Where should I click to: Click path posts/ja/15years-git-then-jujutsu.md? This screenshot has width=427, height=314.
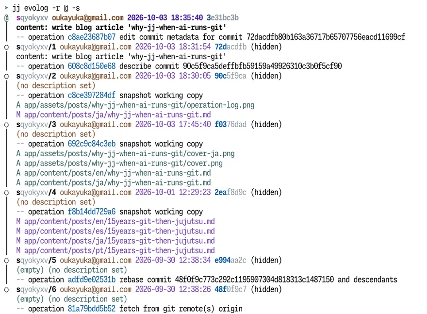[119, 241]
